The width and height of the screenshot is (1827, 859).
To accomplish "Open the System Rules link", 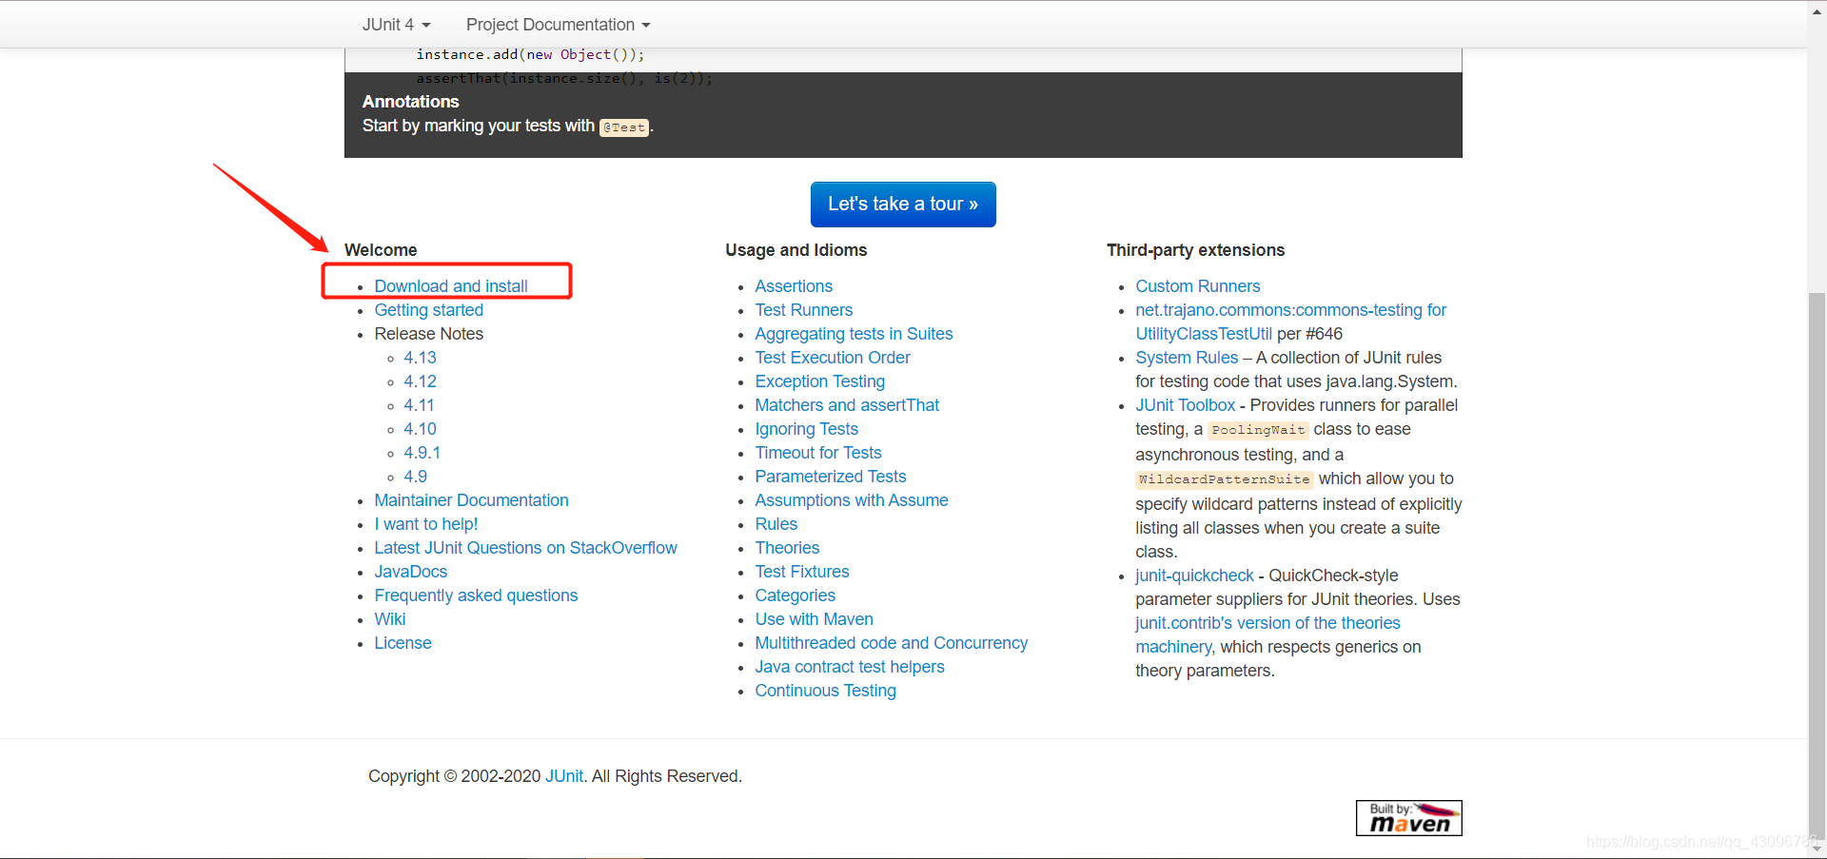I will click(1187, 358).
